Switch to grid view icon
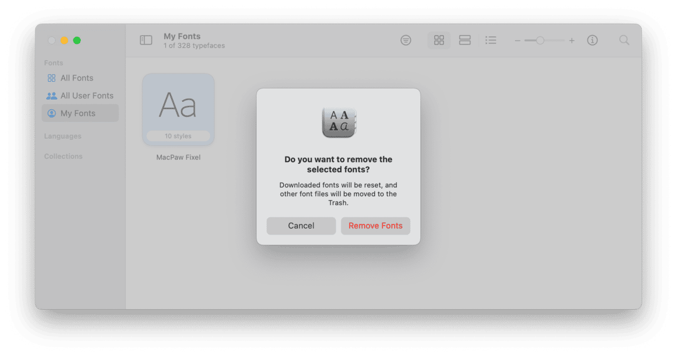The height and width of the screenshot is (356, 677). click(439, 40)
